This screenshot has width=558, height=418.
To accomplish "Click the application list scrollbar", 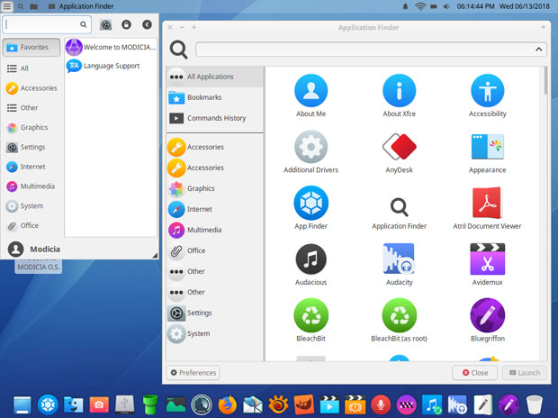I will (x=545, y=81).
